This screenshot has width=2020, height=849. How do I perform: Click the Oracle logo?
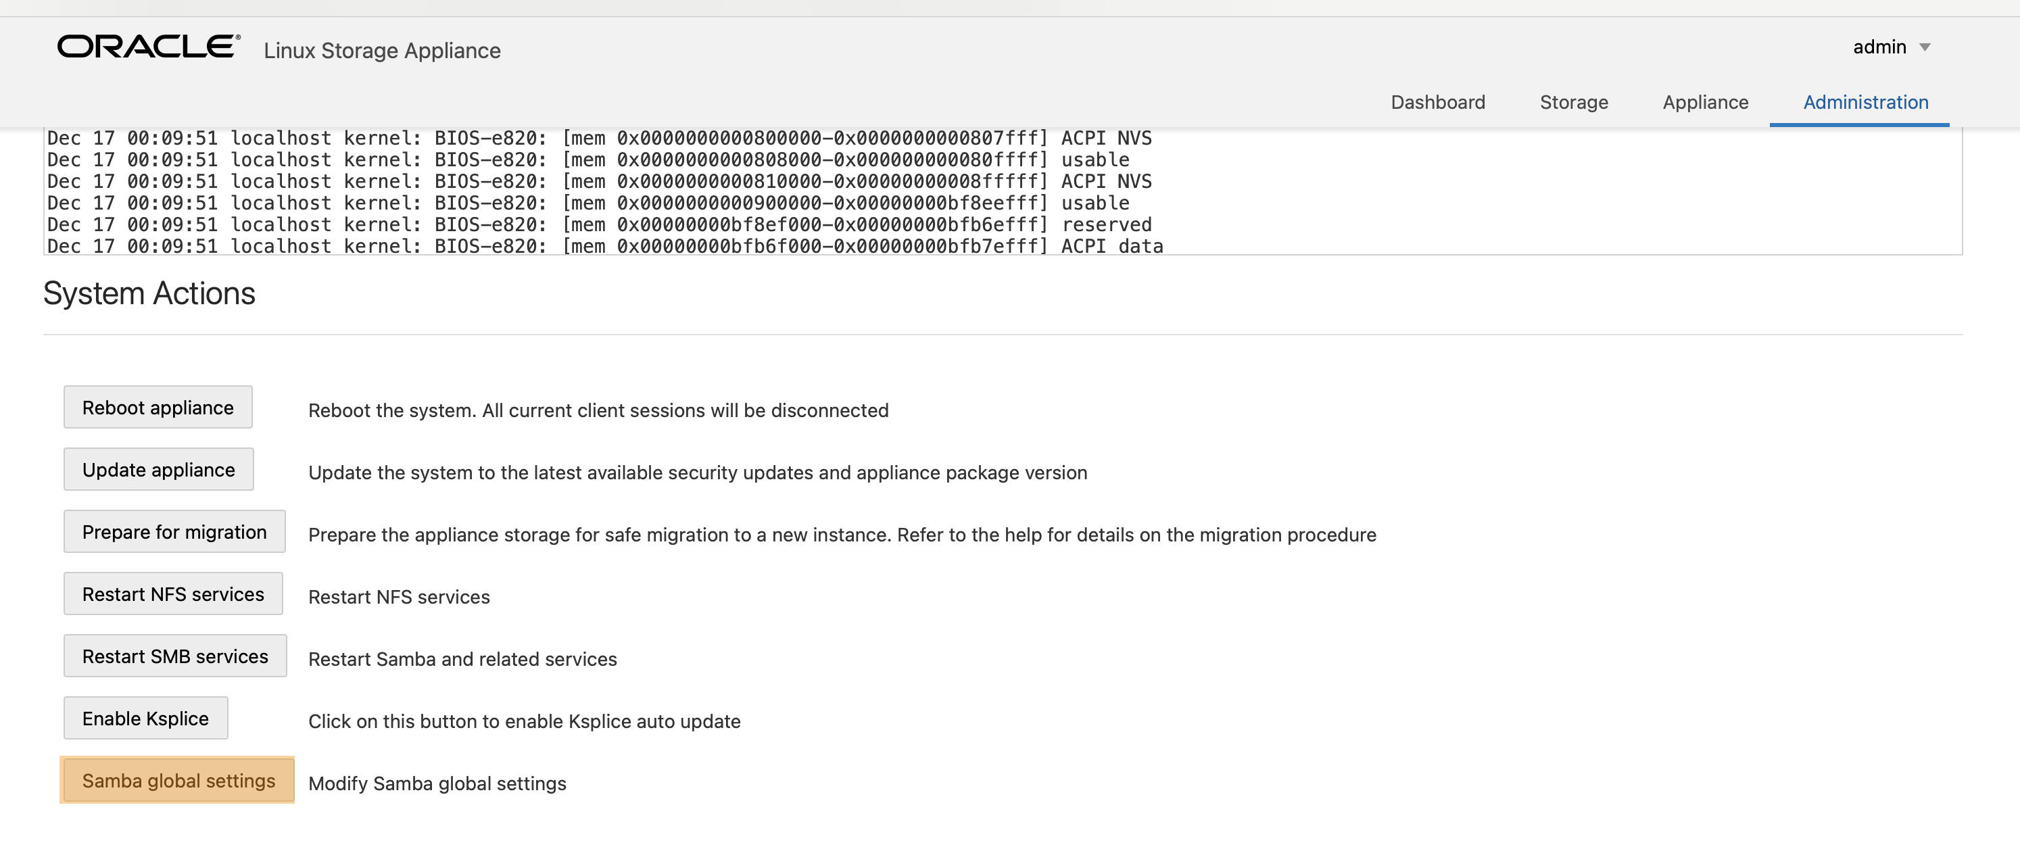(148, 47)
